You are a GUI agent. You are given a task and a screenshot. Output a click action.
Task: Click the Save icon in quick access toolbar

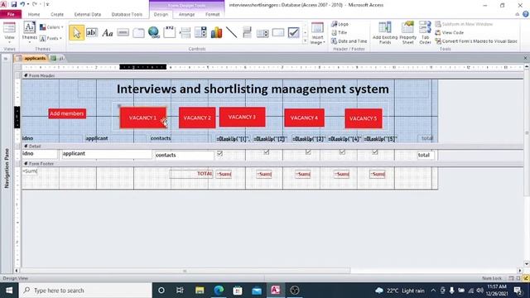(x=14, y=4)
